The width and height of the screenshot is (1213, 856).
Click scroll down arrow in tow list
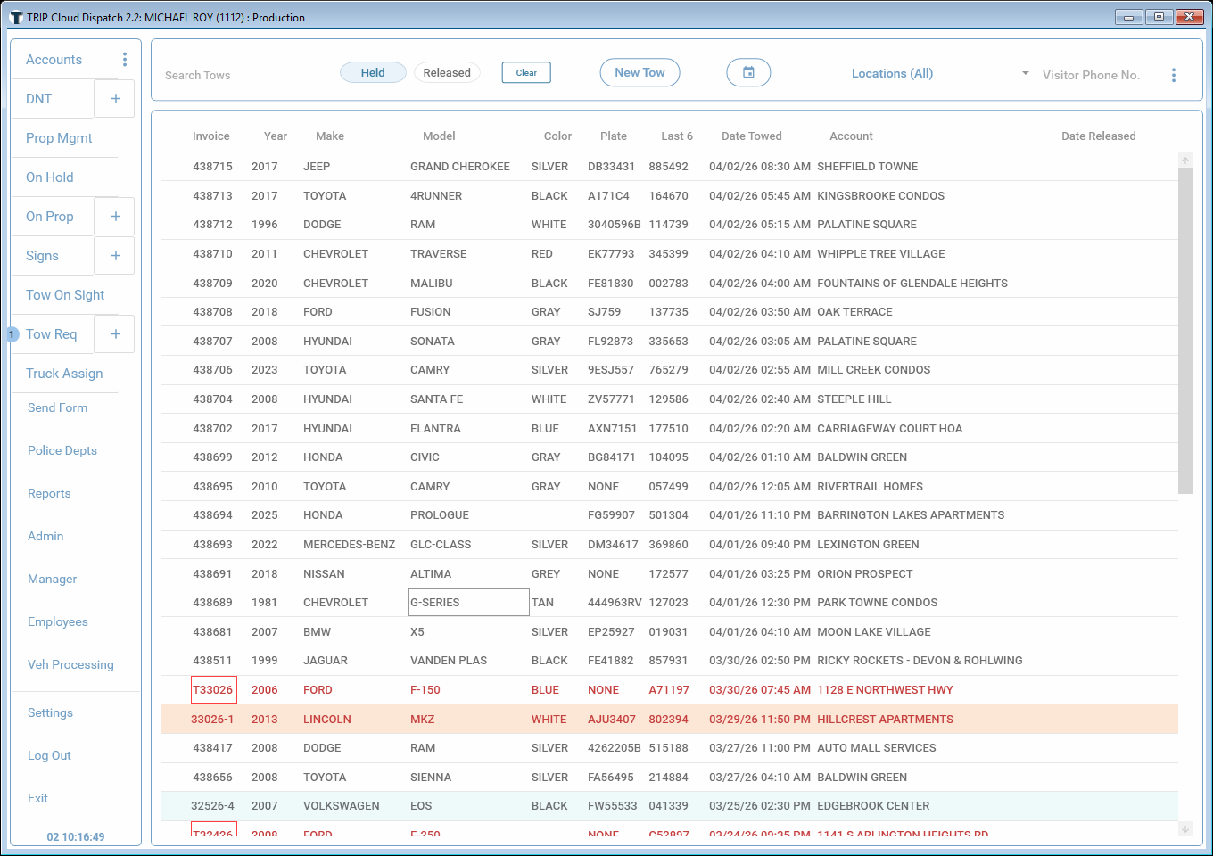(1185, 828)
